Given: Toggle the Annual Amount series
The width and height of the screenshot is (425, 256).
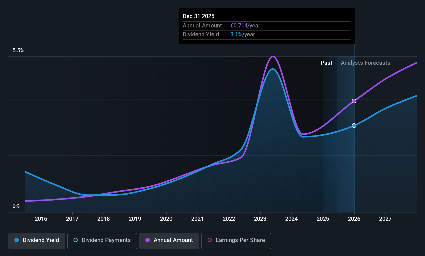Looking at the screenshot, I should coord(169,241).
